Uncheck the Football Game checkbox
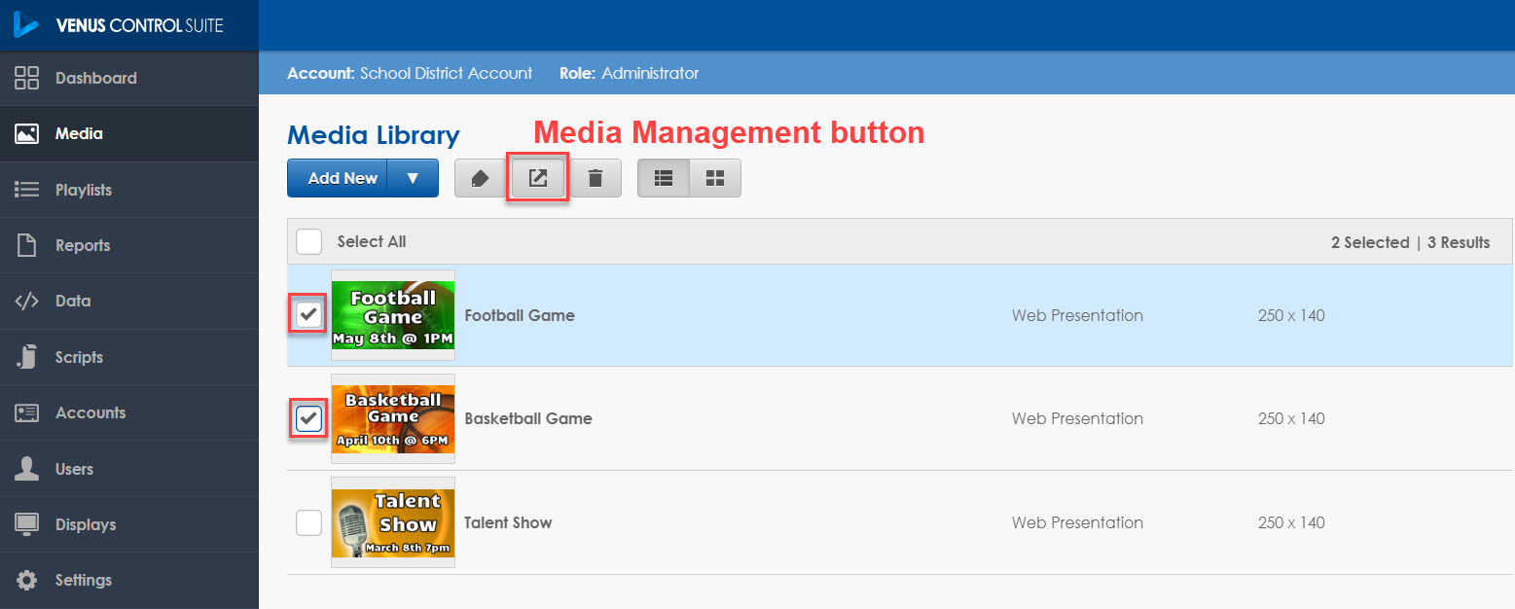The image size is (1515, 609). [307, 314]
